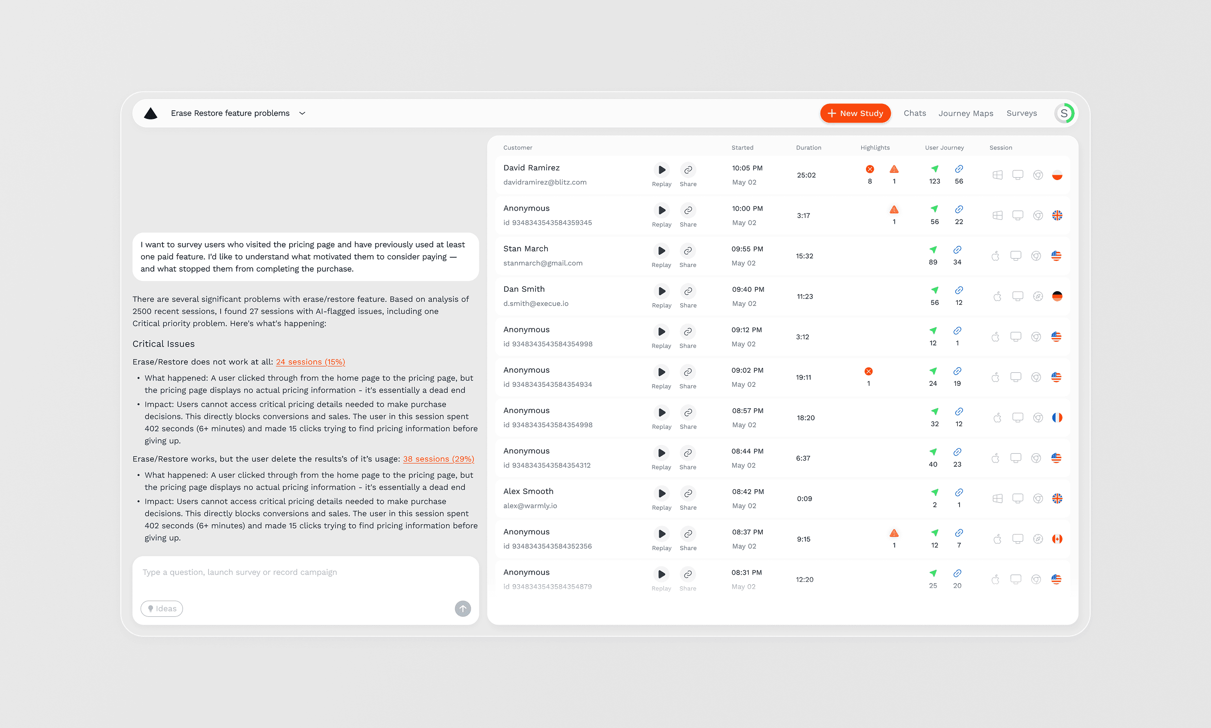1211x728 pixels.
Task: Click the user avatar with letter S
Action: pyautogui.click(x=1064, y=113)
